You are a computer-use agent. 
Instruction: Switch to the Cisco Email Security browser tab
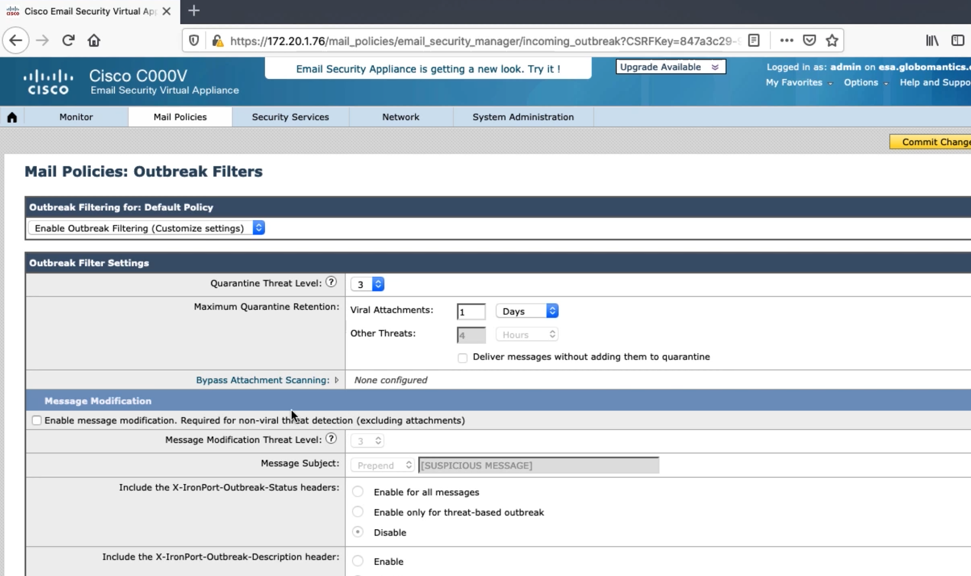[x=90, y=12]
